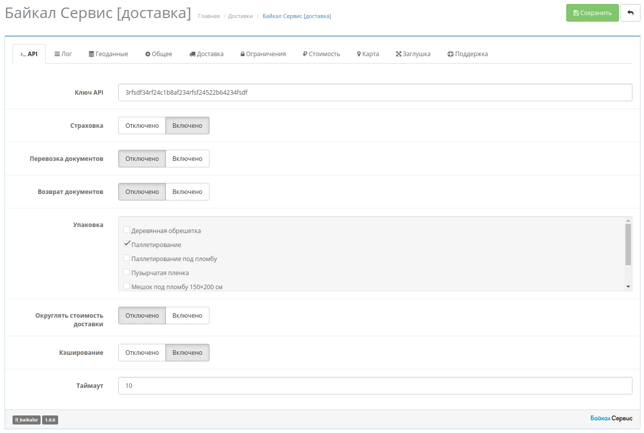
Task: Check the Деревянная обрешетка checkbox
Action: pos(127,230)
